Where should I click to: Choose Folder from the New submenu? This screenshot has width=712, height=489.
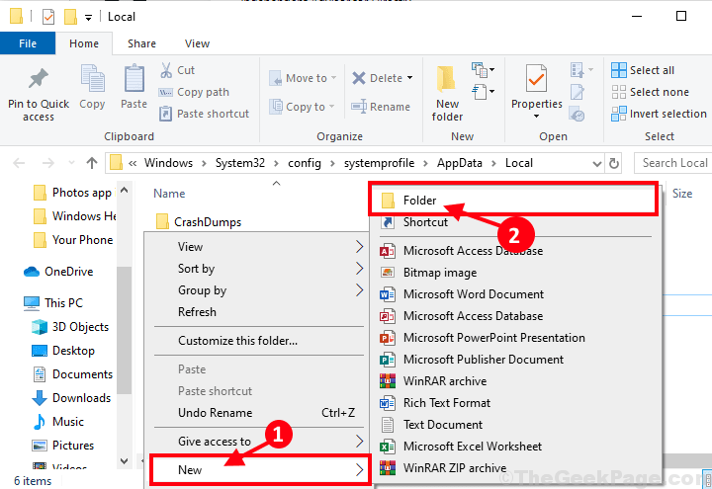tap(513, 200)
